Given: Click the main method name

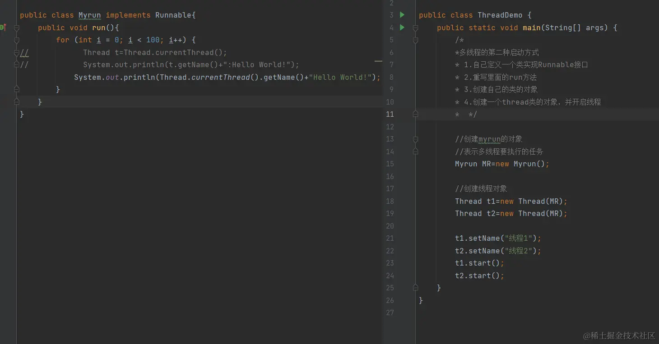Looking at the screenshot, I should point(532,28).
